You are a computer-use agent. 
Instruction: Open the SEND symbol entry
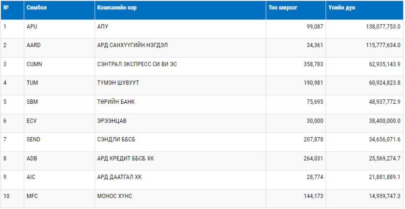pyautogui.click(x=33, y=140)
